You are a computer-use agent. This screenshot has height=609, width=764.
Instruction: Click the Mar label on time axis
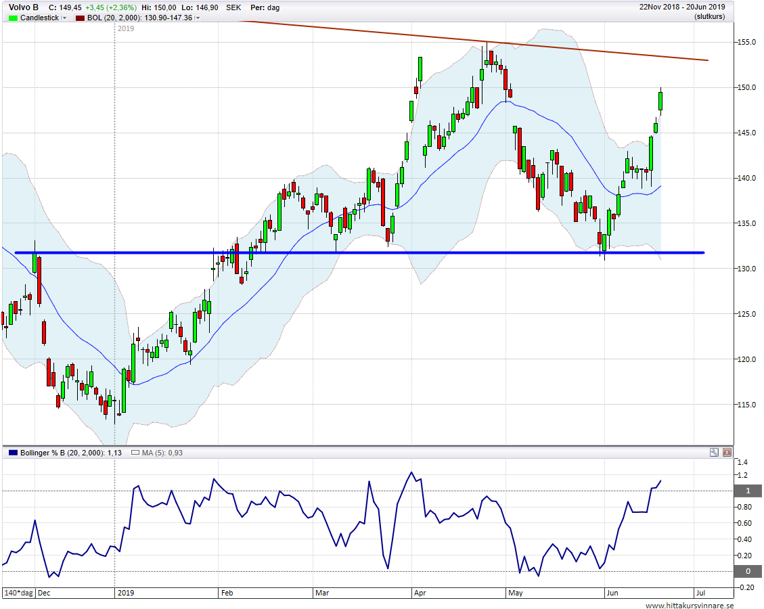pyautogui.click(x=322, y=593)
